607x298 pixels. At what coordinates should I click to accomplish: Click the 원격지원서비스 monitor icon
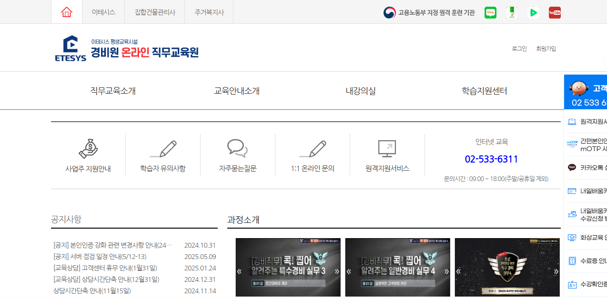click(x=387, y=149)
